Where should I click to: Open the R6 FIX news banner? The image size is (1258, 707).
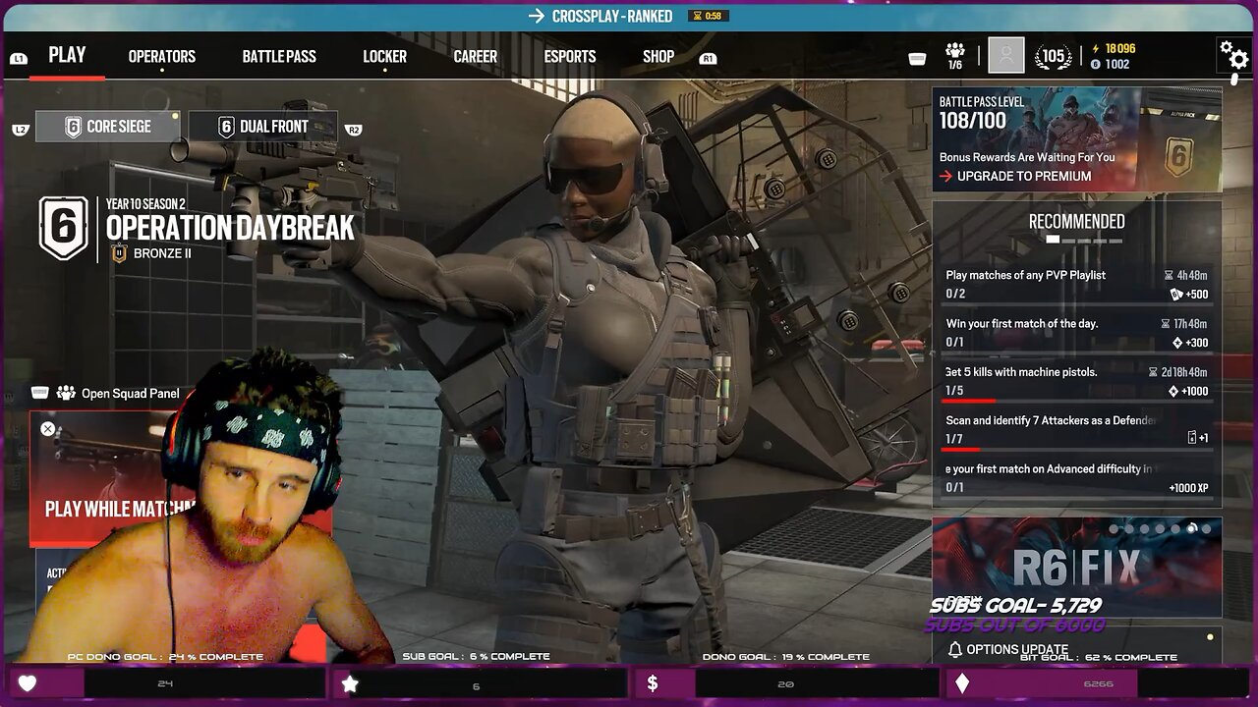(1077, 567)
